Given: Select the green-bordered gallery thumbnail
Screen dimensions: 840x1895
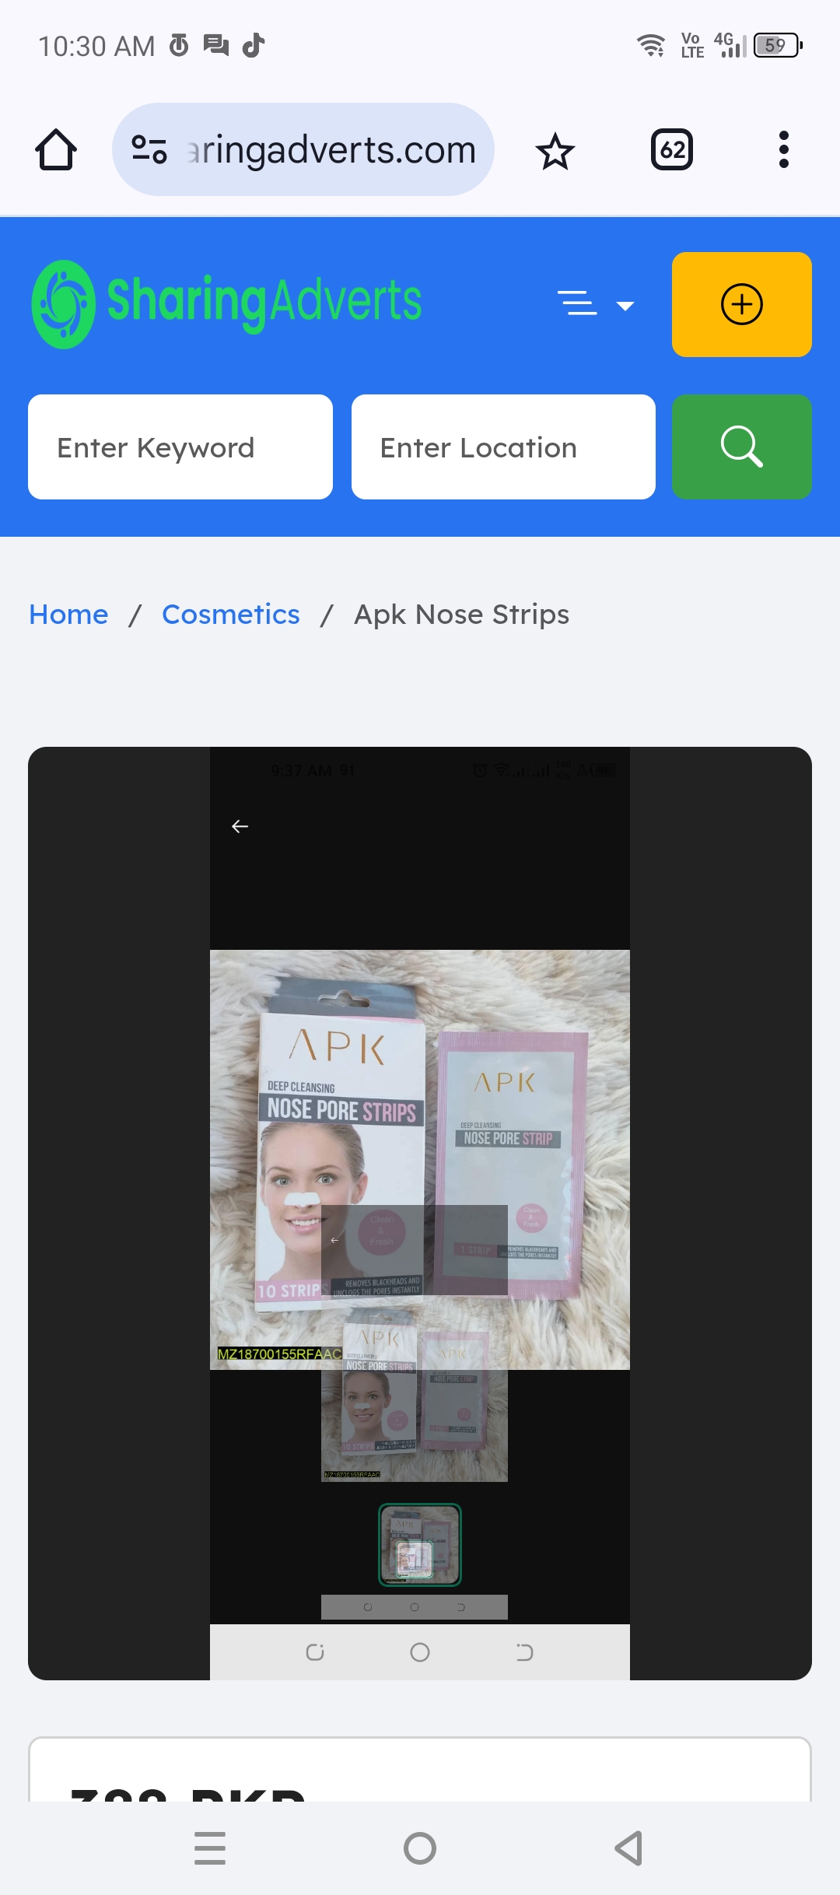Looking at the screenshot, I should click(420, 1544).
